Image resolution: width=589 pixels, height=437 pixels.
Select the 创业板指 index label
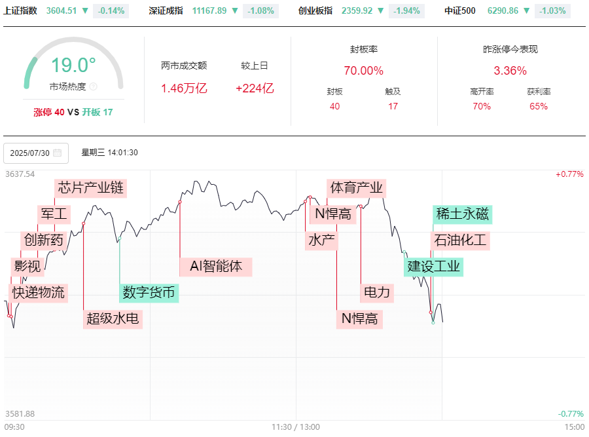(315, 11)
